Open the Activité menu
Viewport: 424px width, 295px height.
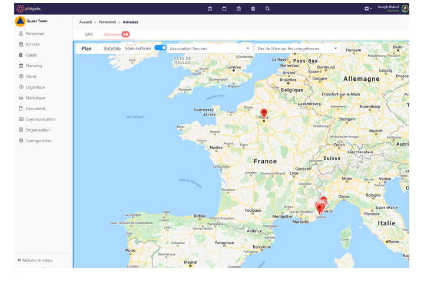coord(32,44)
